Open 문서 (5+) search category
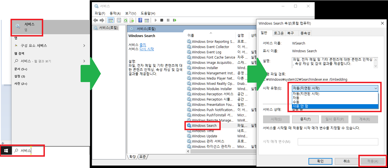The height and width of the screenshot is (168, 388). coord(21,69)
